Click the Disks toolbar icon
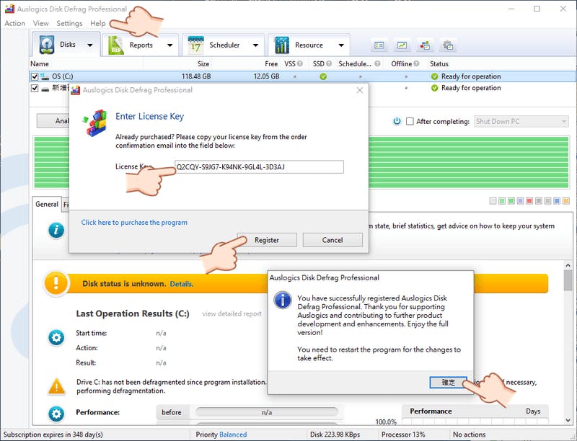The image size is (577, 441). pos(47,45)
